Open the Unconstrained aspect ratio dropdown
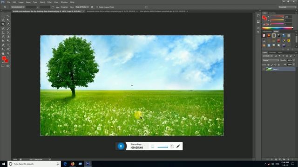This screenshot has height=167, width=298. click(18, 7)
